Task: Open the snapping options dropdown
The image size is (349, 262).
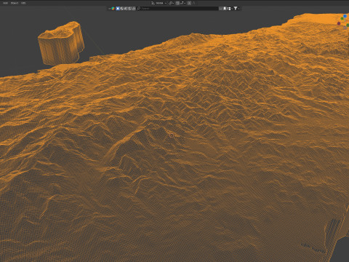Action: pos(182,3)
